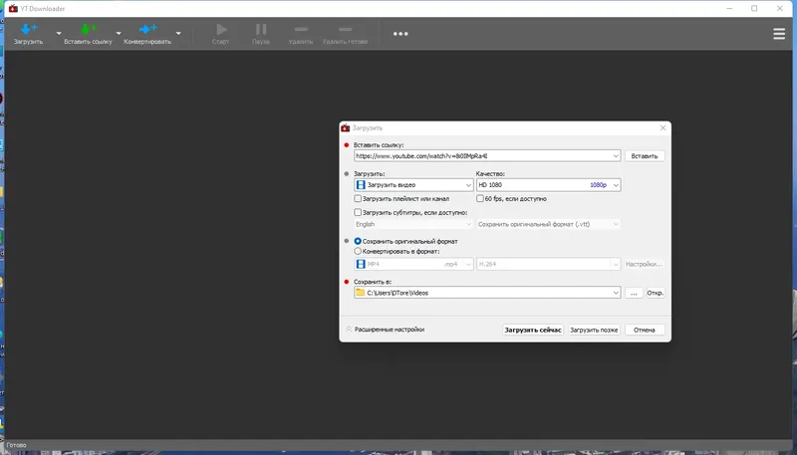Click the Готово status bar text
Viewport: 797px width, 455px height.
pyautogui.click(x=16, y=445)
